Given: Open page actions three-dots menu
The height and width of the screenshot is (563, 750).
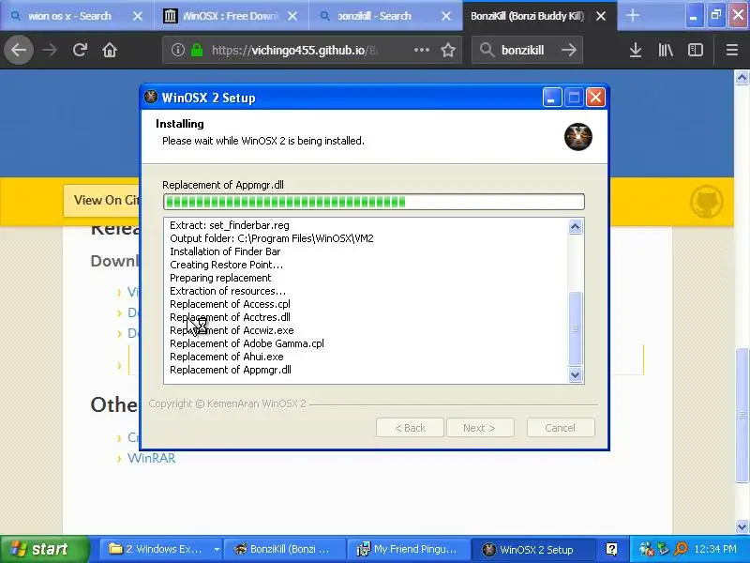Looking at the screenshot, I should pyautogui.click(x=421, y=50).
